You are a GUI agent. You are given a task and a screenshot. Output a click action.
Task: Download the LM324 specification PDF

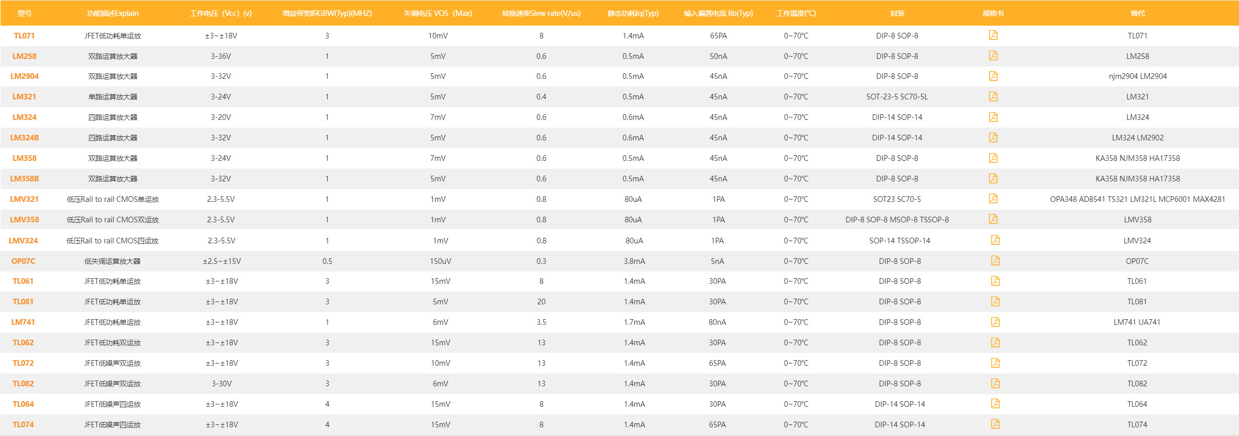click(993, 117)
